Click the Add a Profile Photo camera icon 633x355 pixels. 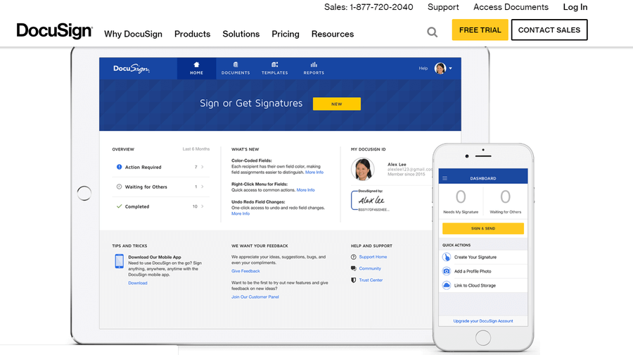pos(447,271)
